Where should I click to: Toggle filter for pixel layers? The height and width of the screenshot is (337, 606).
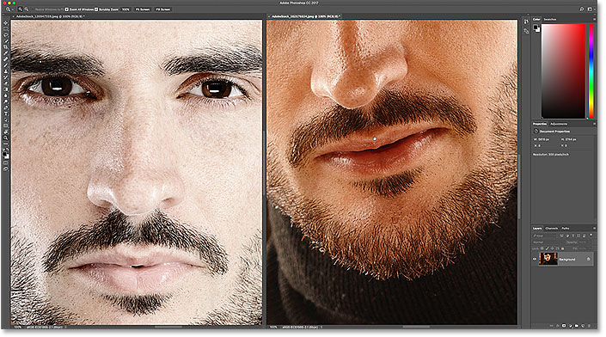[x=561, y=236]
